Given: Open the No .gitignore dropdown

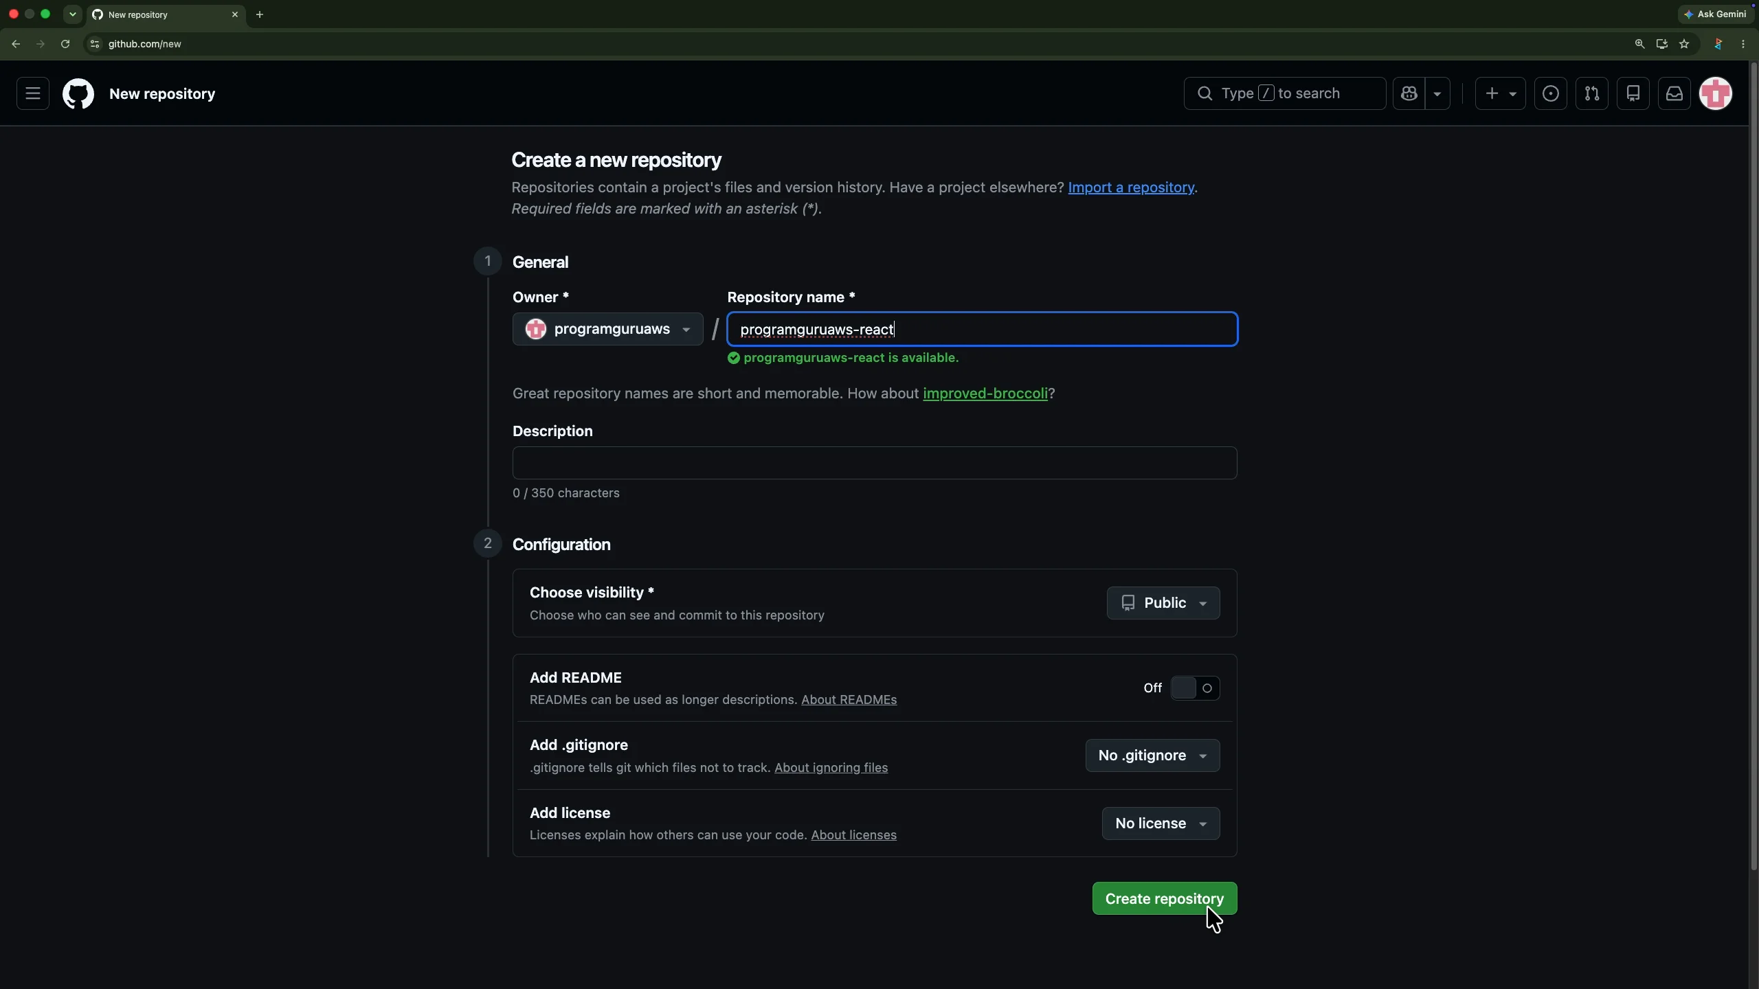Looking at the screenshot, I should tap(1153, 755).
